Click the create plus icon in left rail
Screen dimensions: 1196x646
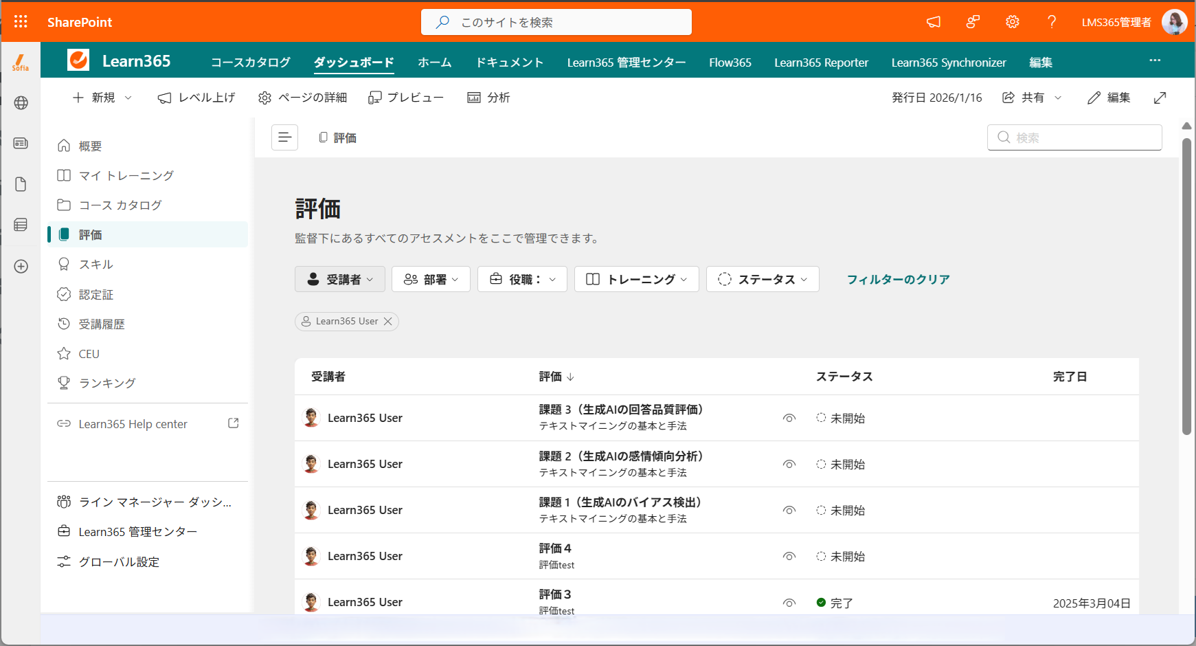click(x=21, y=267)
